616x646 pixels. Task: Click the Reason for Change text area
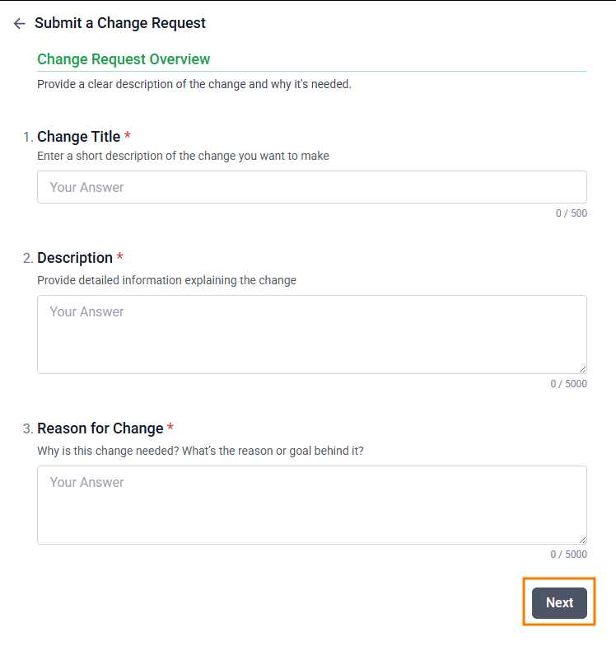[x=311, y=504]
